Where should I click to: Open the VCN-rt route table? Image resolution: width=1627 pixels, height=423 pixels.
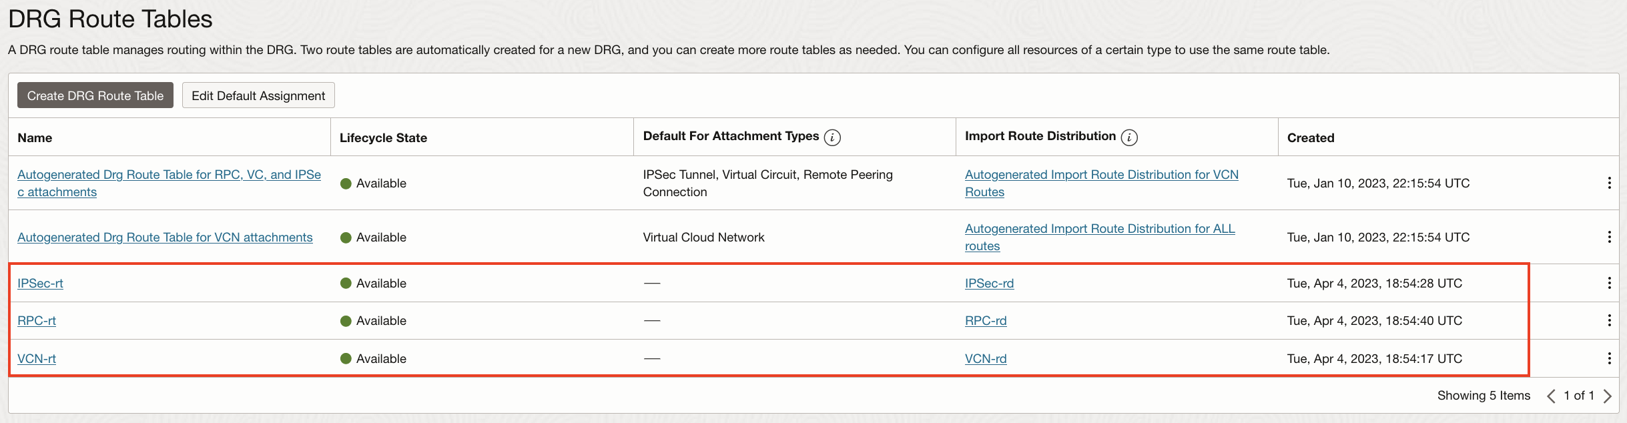(37, 358)
